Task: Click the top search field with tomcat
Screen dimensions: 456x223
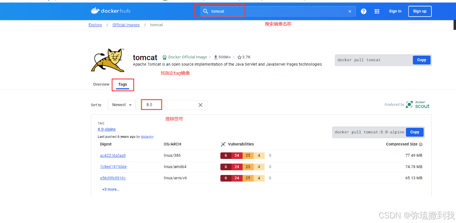Action: [x=278, y=11]
